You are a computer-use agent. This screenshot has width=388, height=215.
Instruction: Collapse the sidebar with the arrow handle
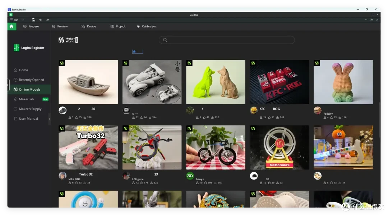[x=50, y=119]
